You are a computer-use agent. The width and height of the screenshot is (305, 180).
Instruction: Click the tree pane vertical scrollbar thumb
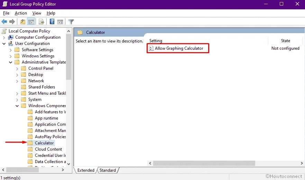[69, 57]
